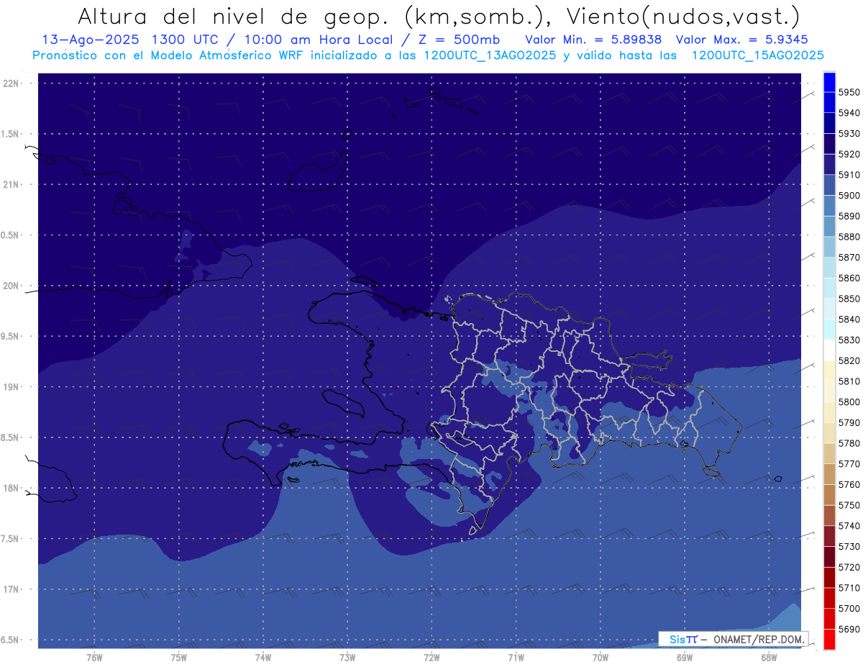
Task: Click the 21N latitude label
Action: pyautogui.click(x=11, y=185)
